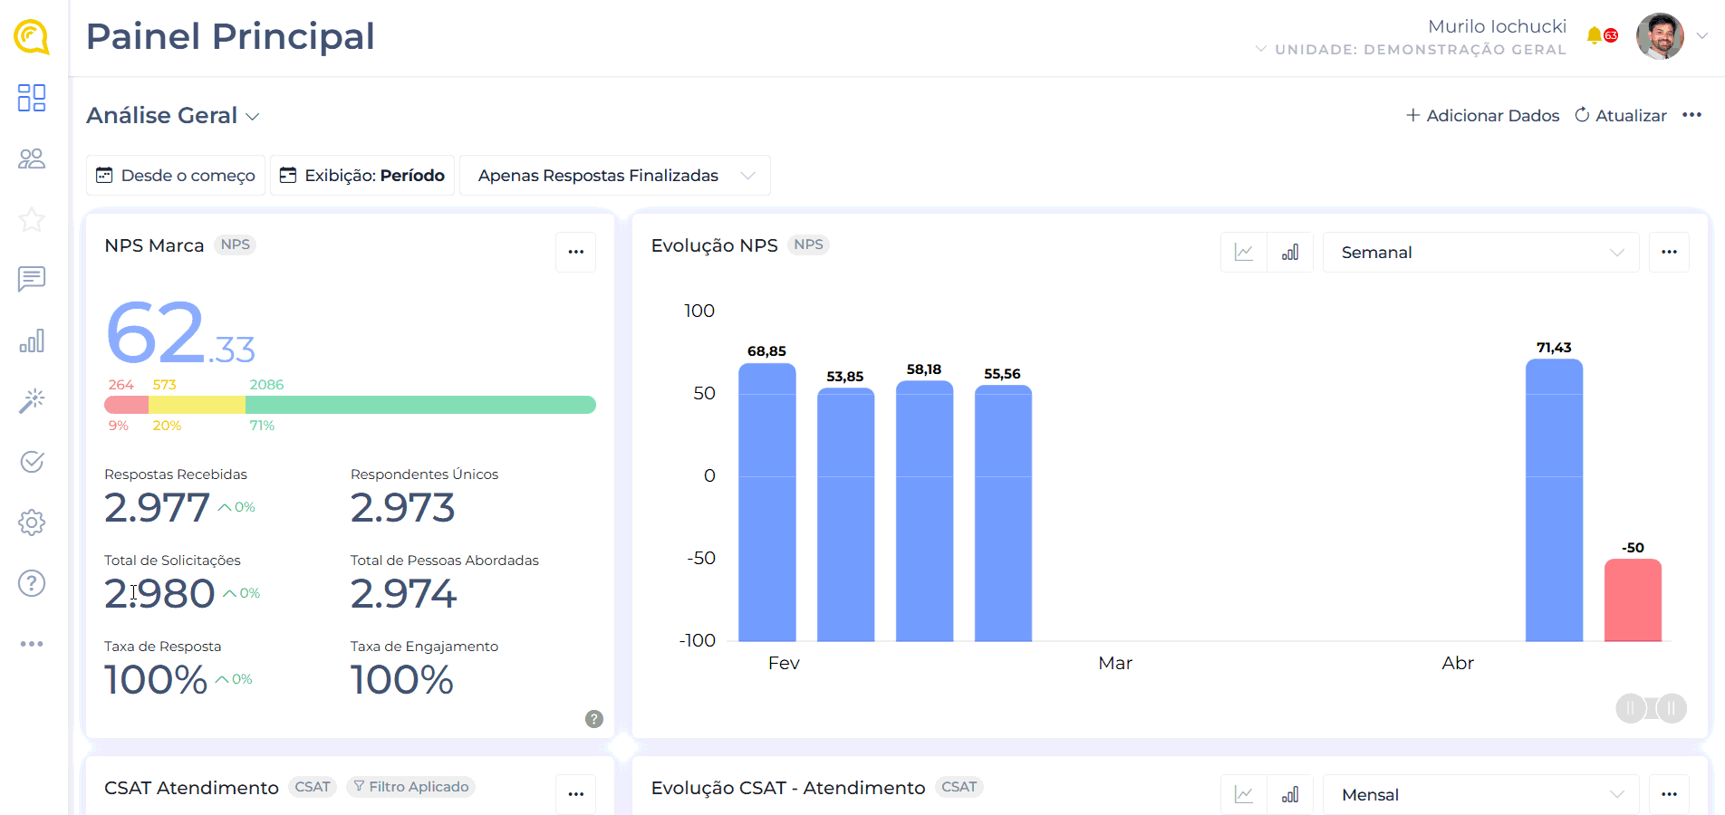Image resolution: width=1725 pixels, height=815 pixels.
Task: Click the chart range slider handle
Action: (1631, 708)
